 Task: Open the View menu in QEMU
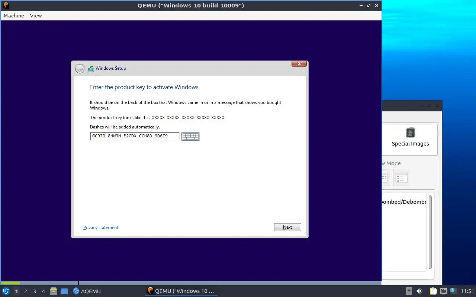pos(36,16)
